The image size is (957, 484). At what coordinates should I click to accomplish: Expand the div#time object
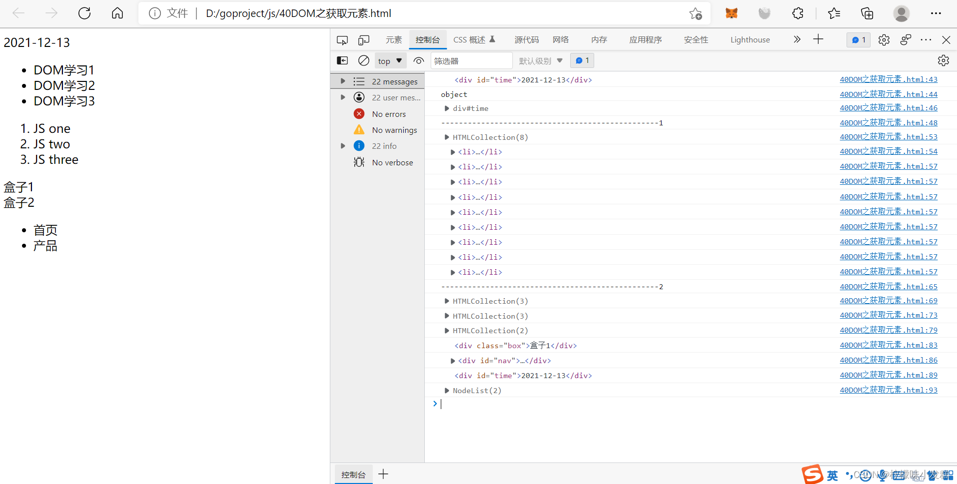(x=447, y=108)
